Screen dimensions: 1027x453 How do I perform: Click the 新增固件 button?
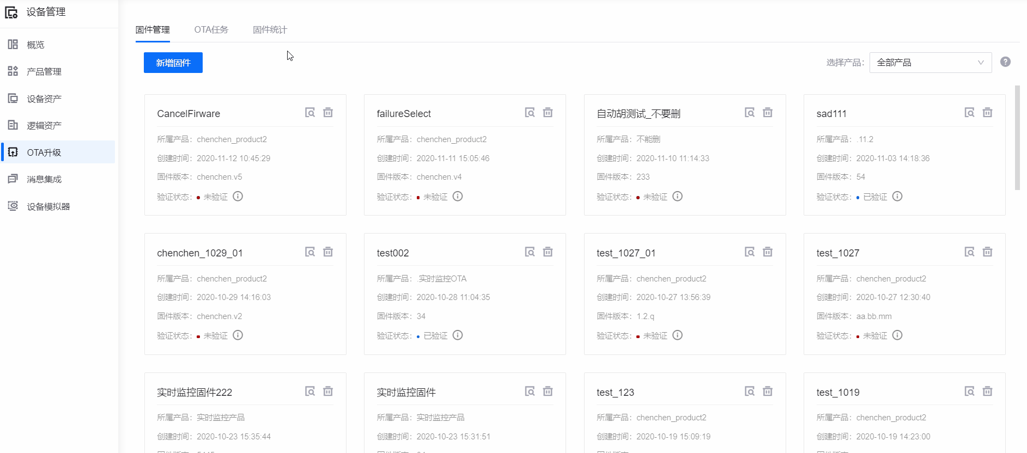click(173, 63)
